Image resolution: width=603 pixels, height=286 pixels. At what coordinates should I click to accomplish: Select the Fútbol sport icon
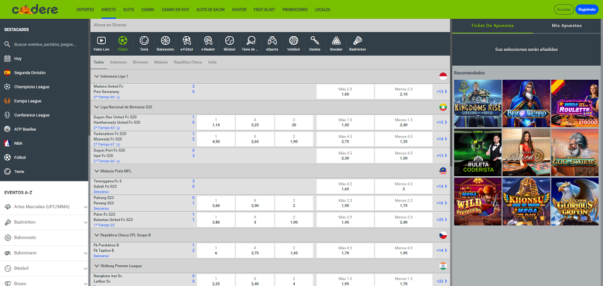click(123, 44)
